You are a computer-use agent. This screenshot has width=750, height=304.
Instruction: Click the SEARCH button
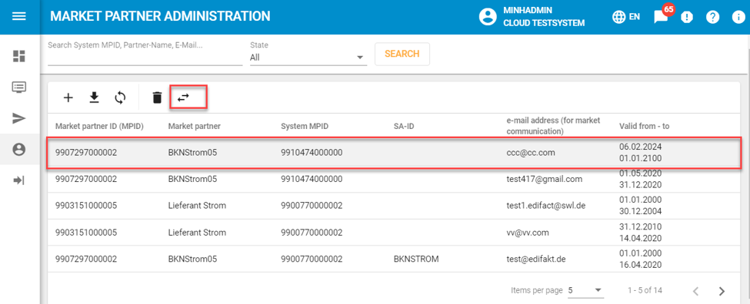(x=402, y=54)
